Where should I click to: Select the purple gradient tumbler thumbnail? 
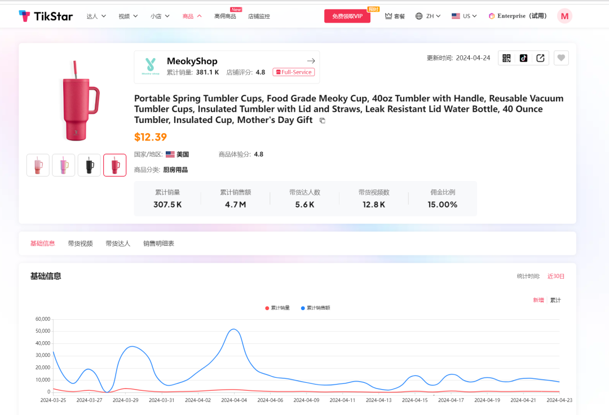(x=64, y=165)
